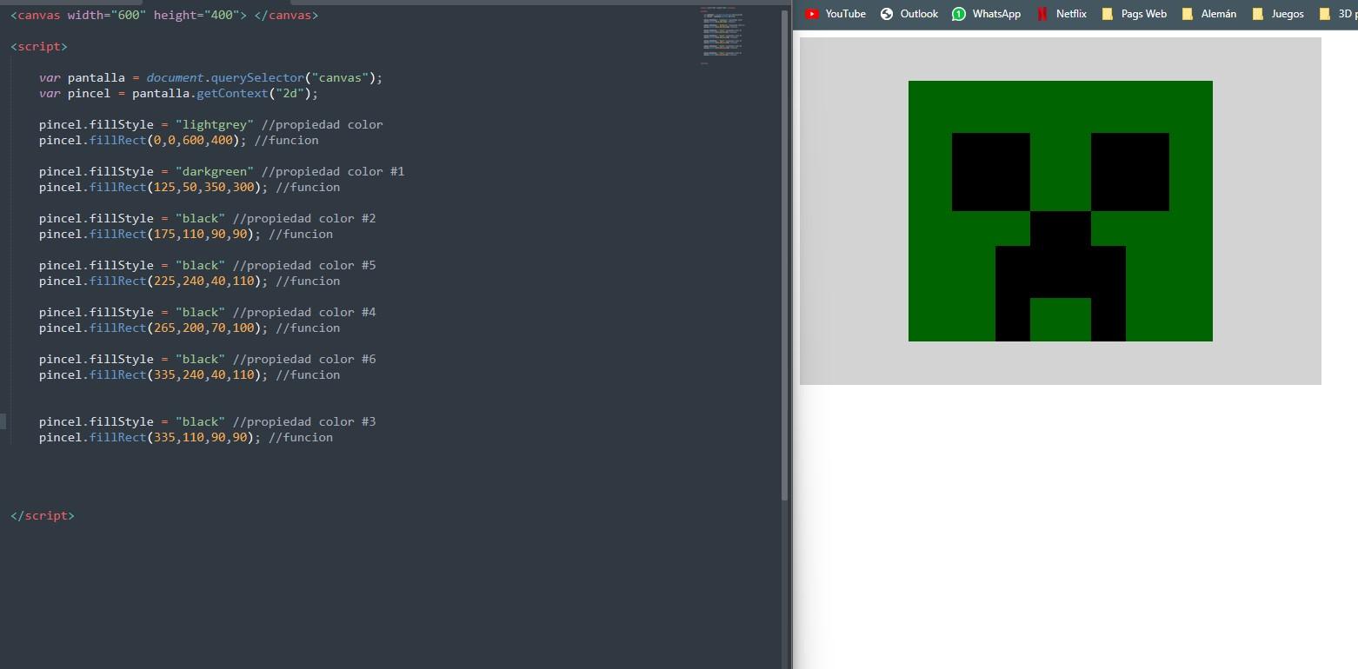Click the fillRect(225,240,40,110) line
1358x669 pixels.
point(190,281)
